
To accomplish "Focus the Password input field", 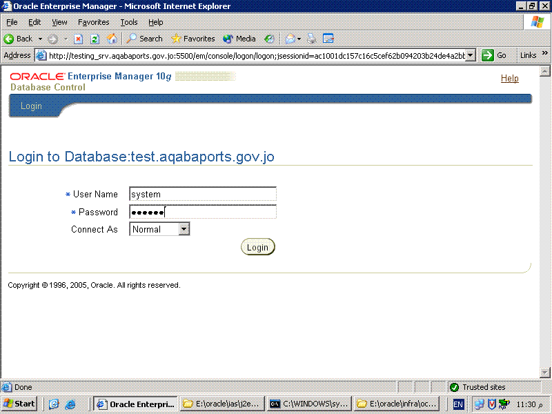I will (x=203, y=212).
